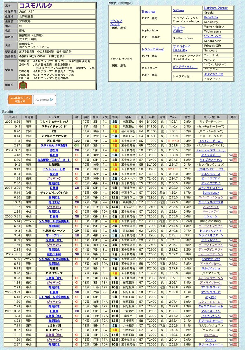Image resolution: width=245 pixels, height=350 pixels.
Task: Follow the Nureyev pedigree link
Action: click(179, 10)
